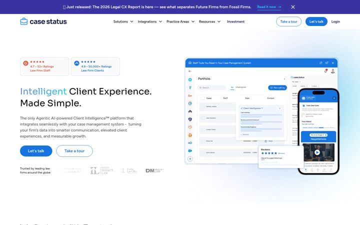
Task: Dismiss the announcement banner with the X
Action: coord(292,7)
